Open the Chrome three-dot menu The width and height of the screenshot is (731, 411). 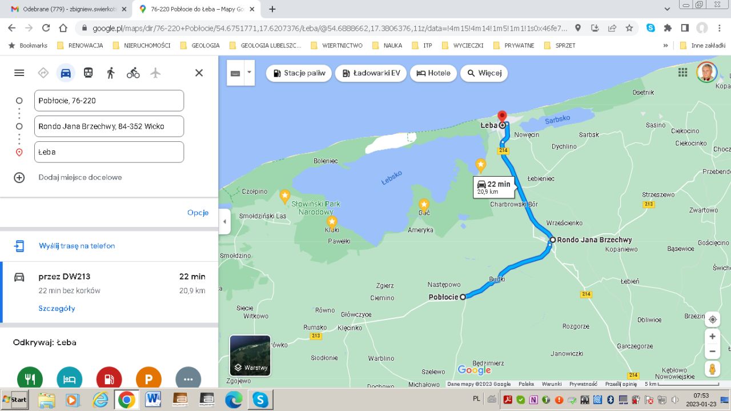coord(719,27)
